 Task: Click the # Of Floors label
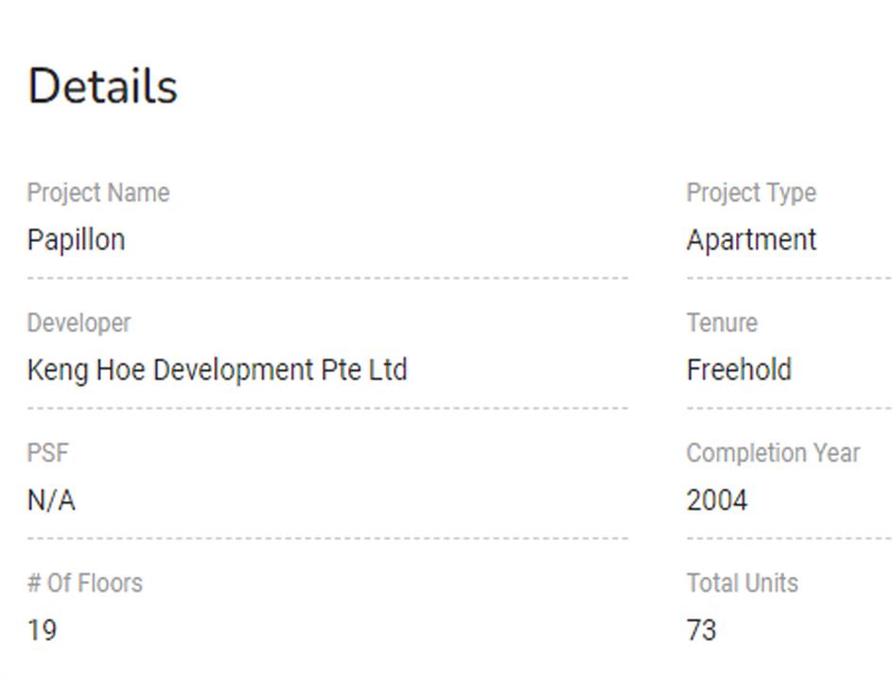84,582
